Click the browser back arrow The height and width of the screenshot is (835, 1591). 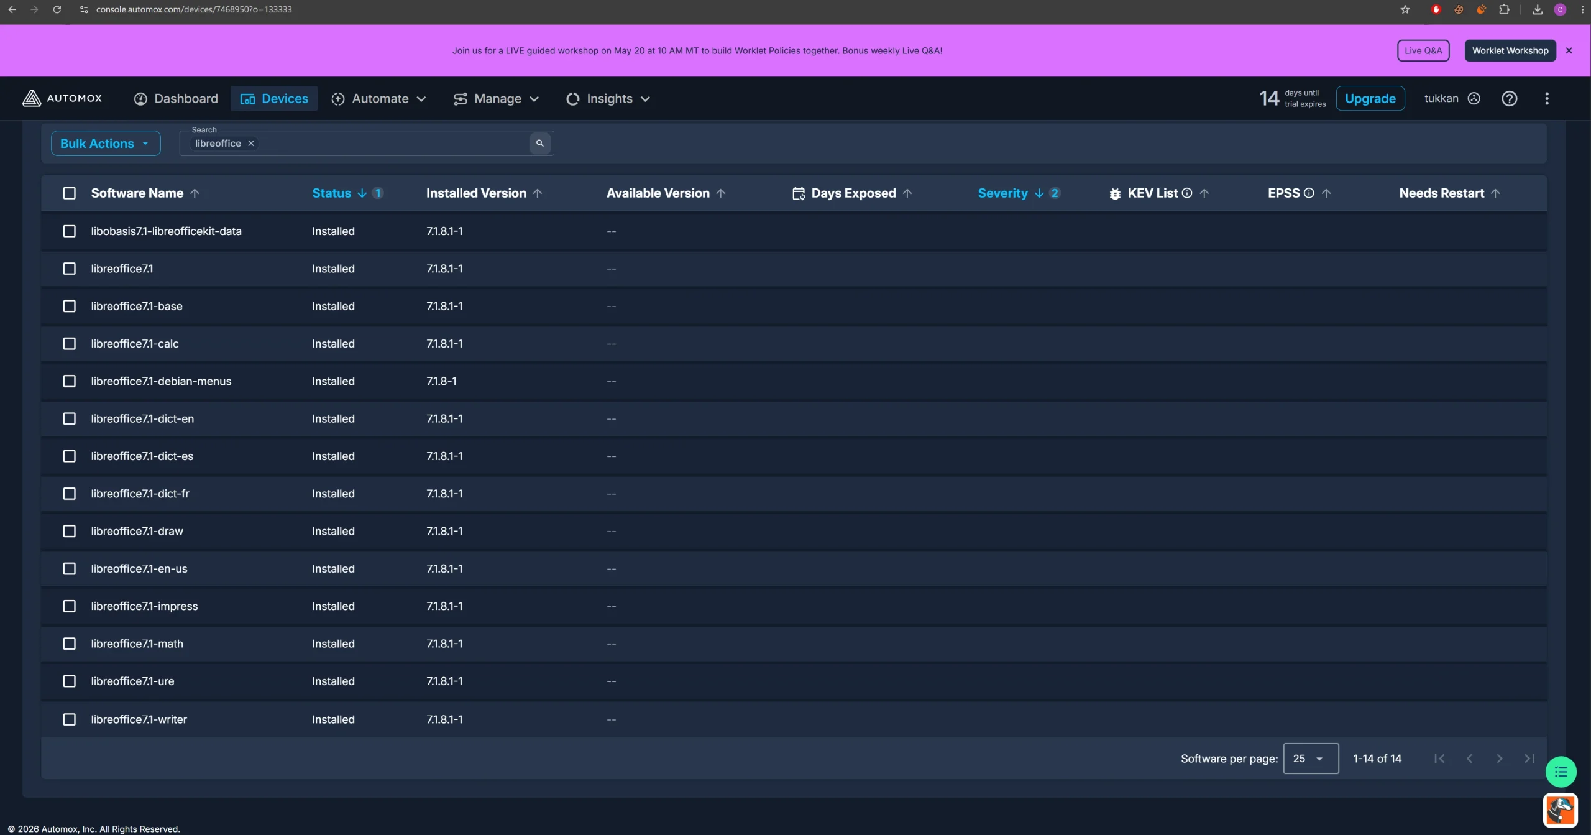click(x=12, y=9)
